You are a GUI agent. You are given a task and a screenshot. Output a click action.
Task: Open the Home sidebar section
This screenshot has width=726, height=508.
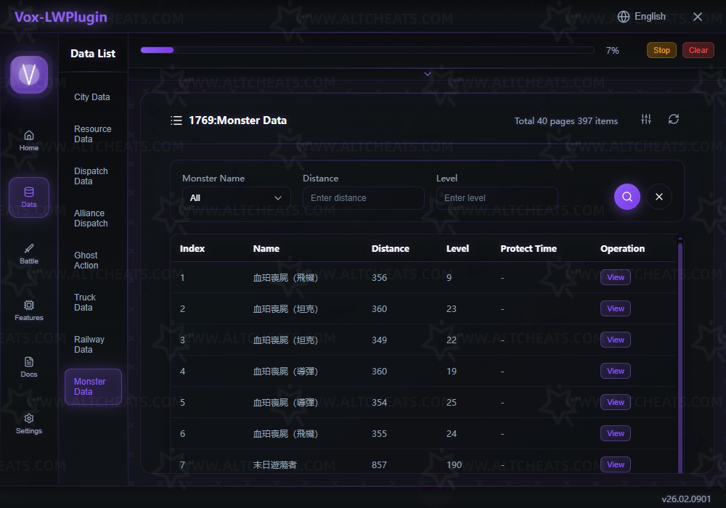coord(29,141)
